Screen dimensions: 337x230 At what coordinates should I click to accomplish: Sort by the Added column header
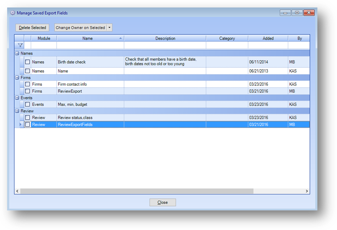268,38
